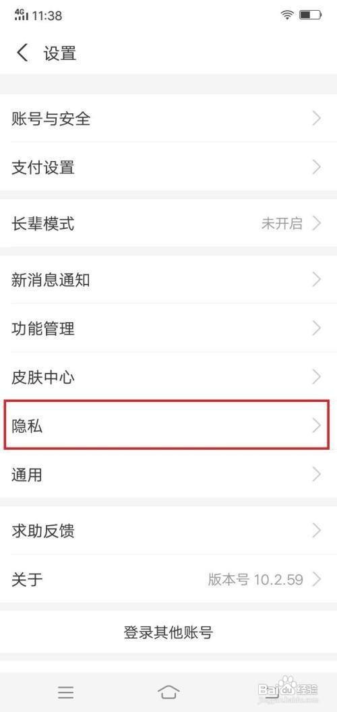
Task: Open 关于 showing 版本号 10.2.59
Action: point(168,579)
